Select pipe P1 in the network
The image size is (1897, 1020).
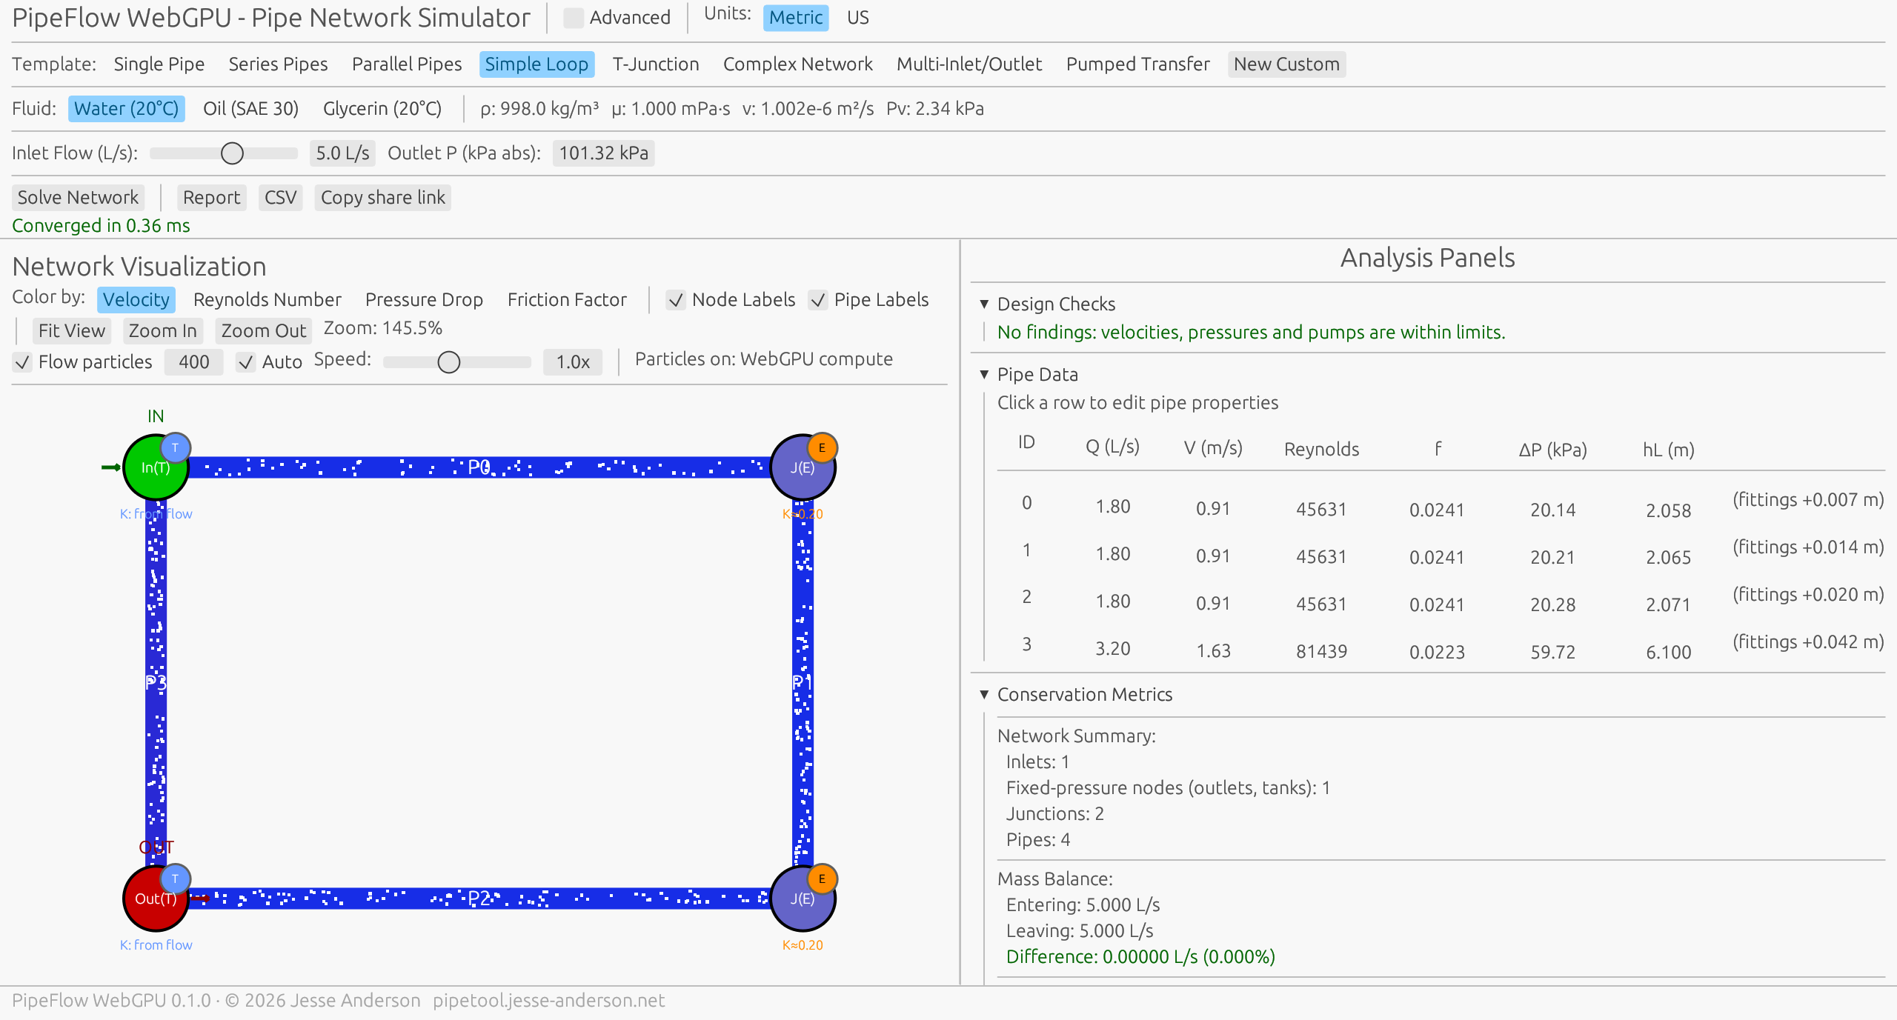pos(803,682)
